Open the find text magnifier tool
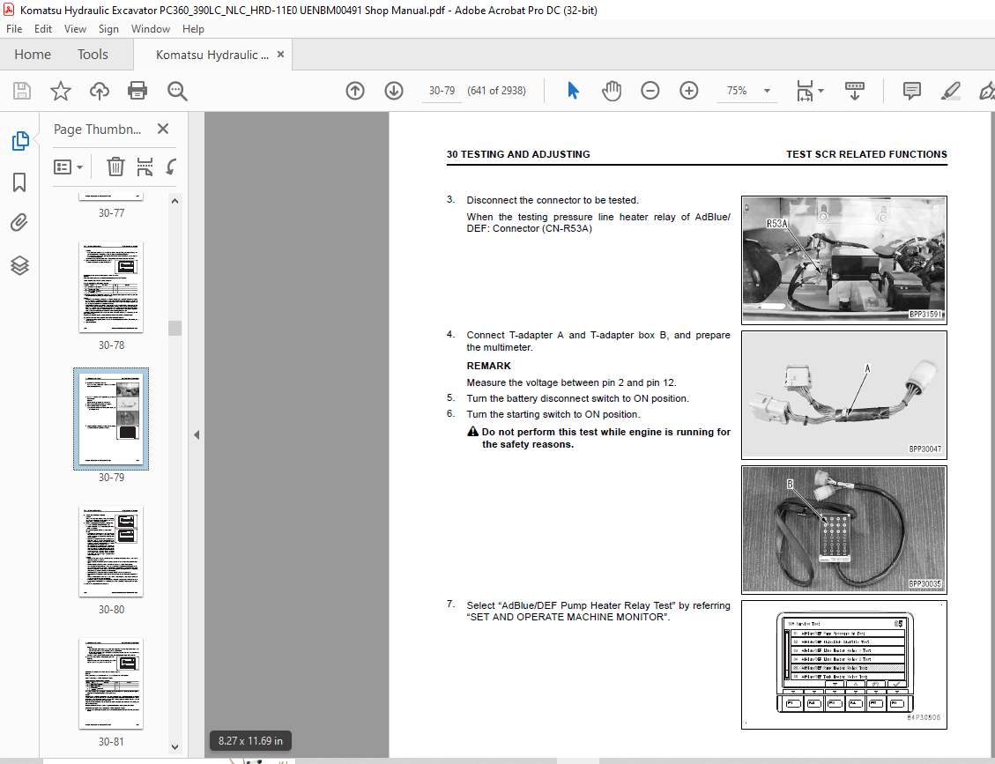The image size is (995, 764). pyautogui.click(x=177, y=91)
